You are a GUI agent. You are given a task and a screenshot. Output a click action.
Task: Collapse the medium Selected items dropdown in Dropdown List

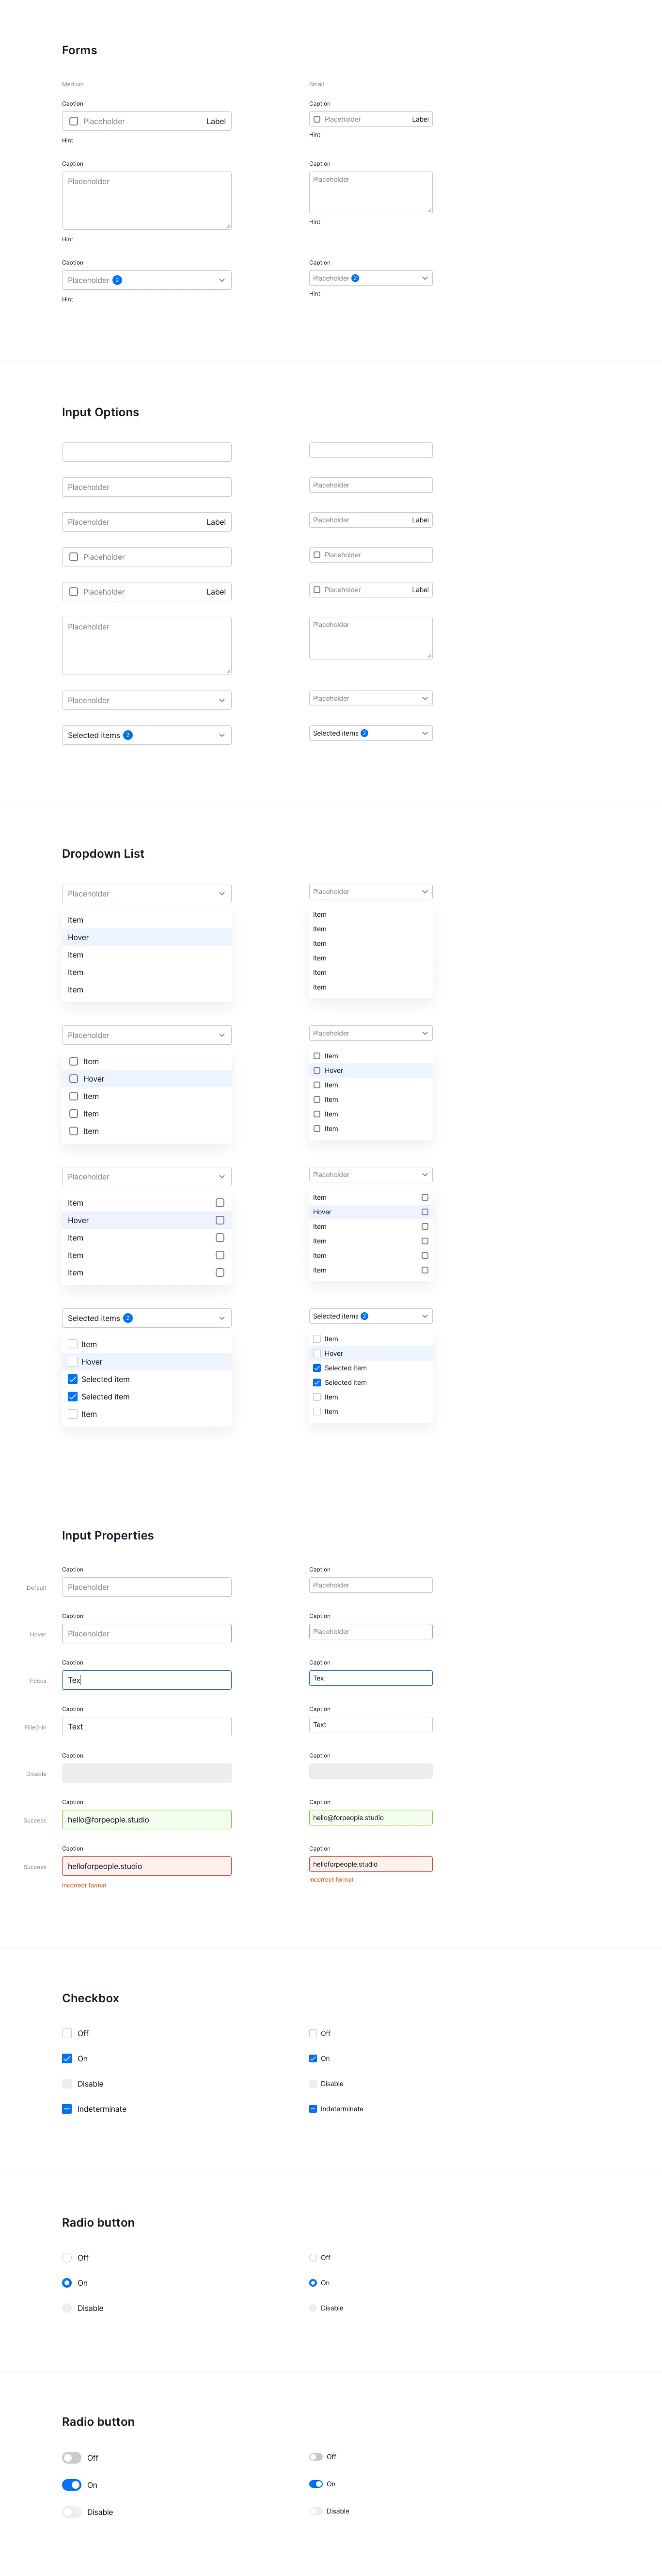[146, 1318]
